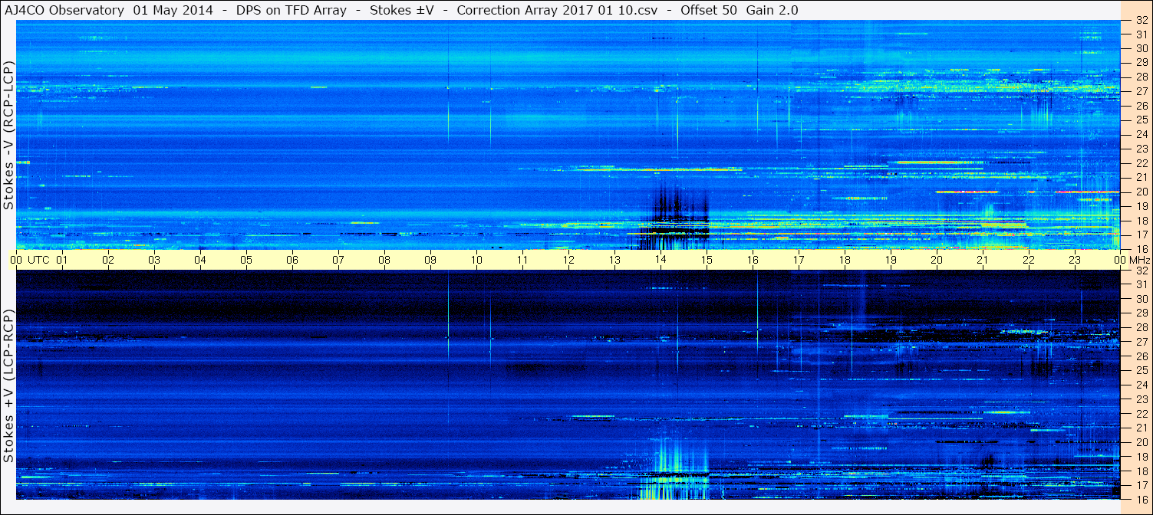Click the 32 MHz label in upper panel
The height and width of the screenshot is (515, 1153).
pyautogui.click(x=1141, y=21)
